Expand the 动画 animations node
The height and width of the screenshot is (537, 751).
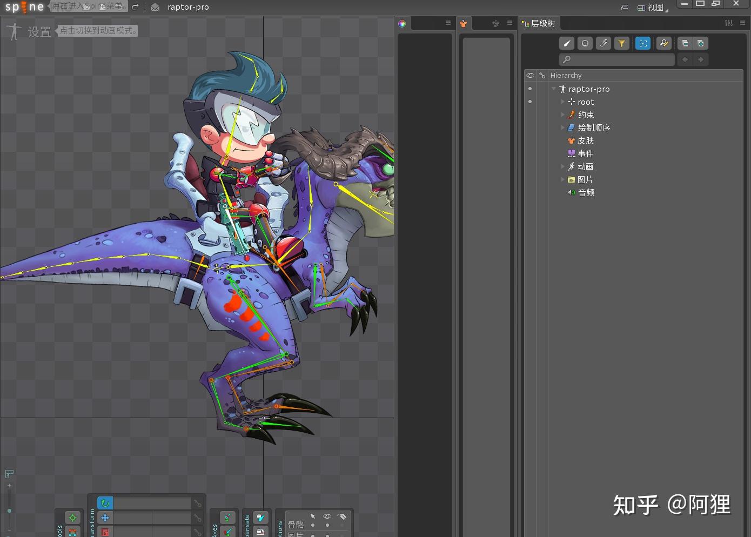click(562, 166)
